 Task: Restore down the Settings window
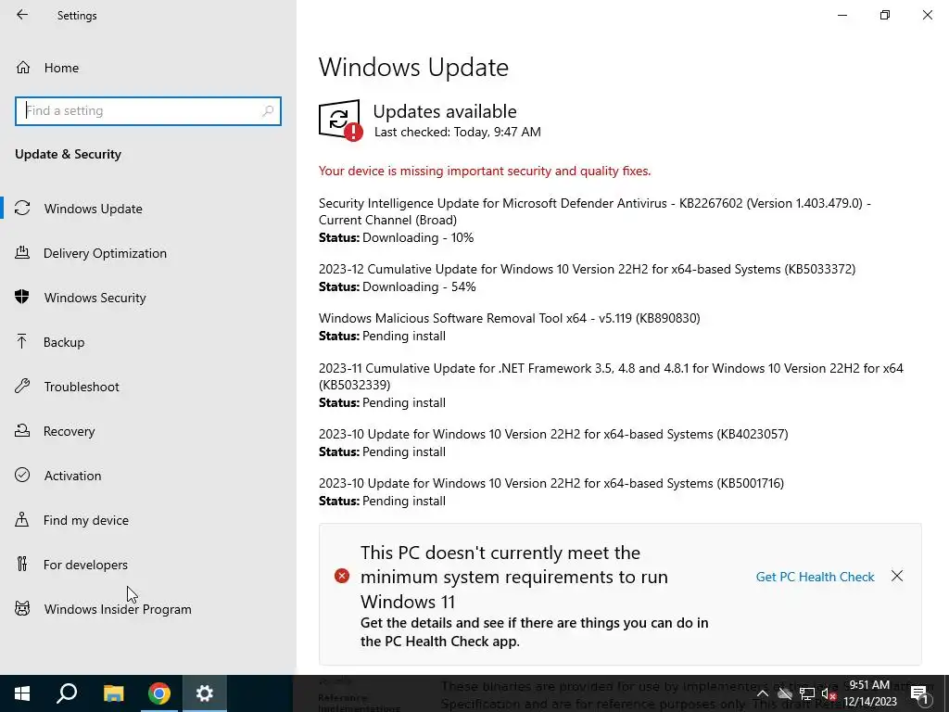click(885, 15)
